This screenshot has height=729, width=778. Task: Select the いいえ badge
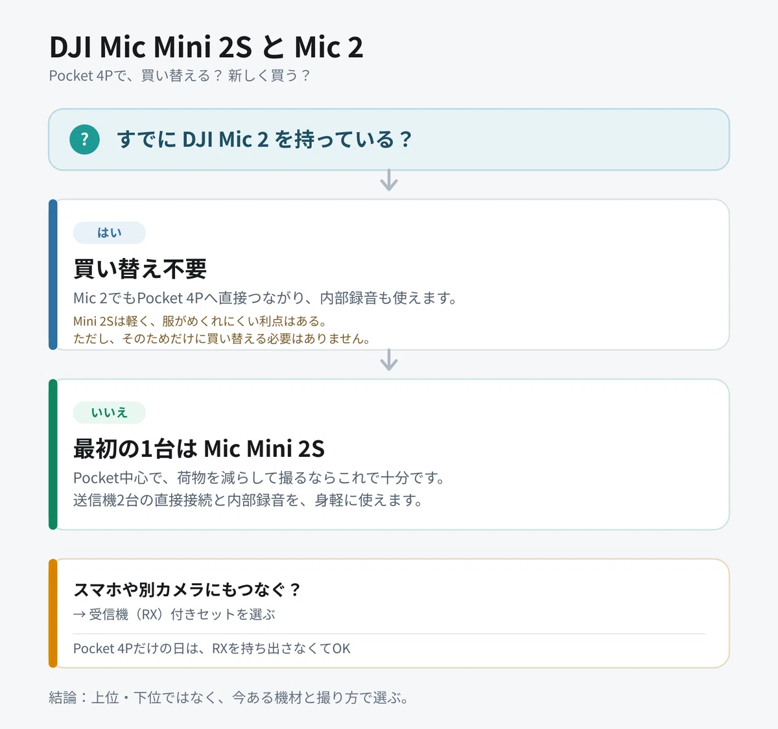110,412
